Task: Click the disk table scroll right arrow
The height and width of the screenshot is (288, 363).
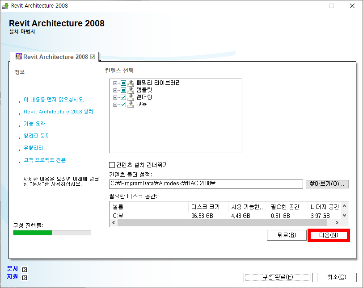Action: coord(337,223)
